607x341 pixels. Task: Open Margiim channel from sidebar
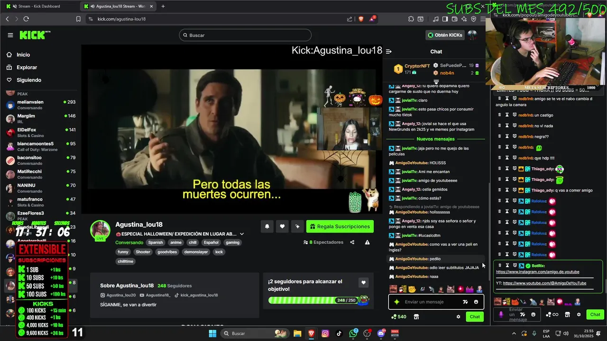click(41, 118)
